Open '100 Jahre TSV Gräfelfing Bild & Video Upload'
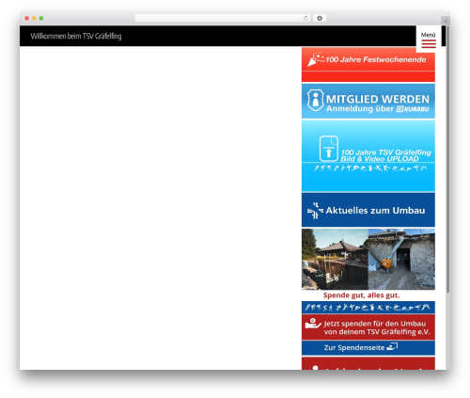The height and width of the screenshot is (398, 470). 368,156
